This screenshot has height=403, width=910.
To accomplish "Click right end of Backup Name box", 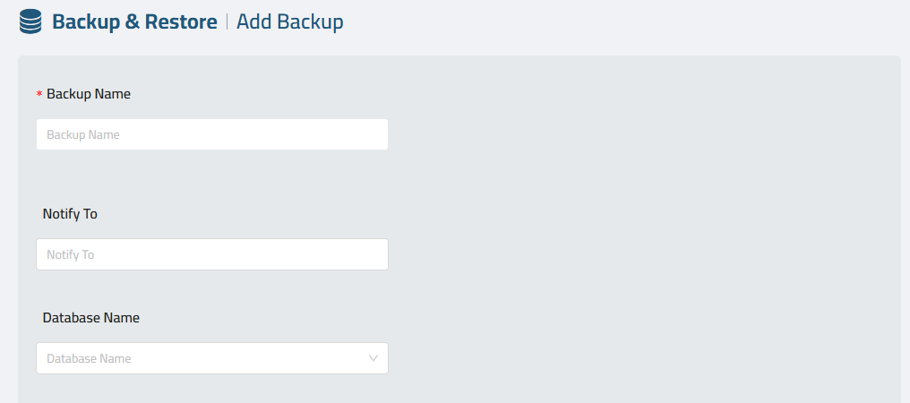I will coord(377,134).
